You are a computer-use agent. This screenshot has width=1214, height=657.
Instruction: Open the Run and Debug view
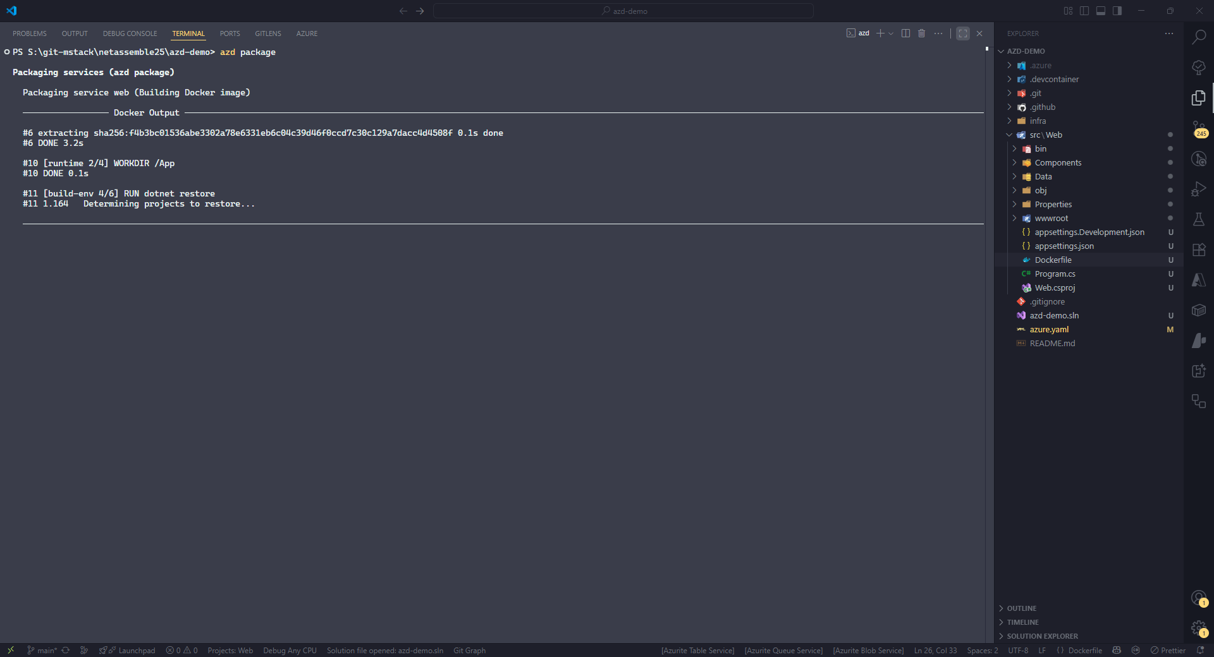pyautogui.click(x=1199, y=189)
